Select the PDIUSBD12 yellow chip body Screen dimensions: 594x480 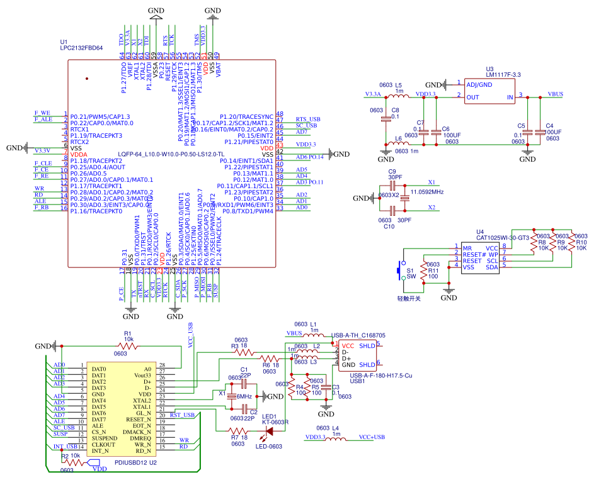121,409
